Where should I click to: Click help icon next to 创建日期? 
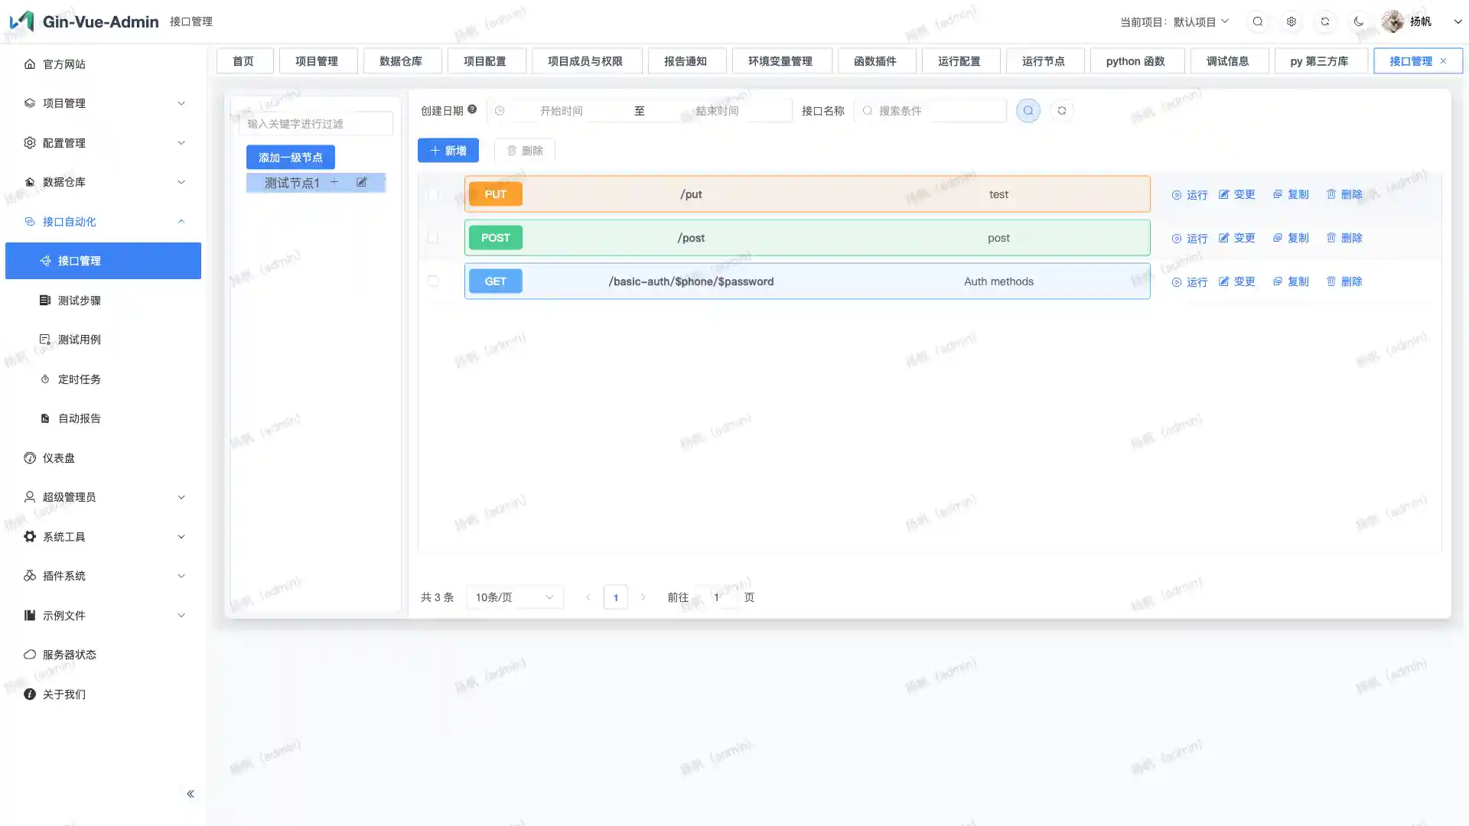472,109
